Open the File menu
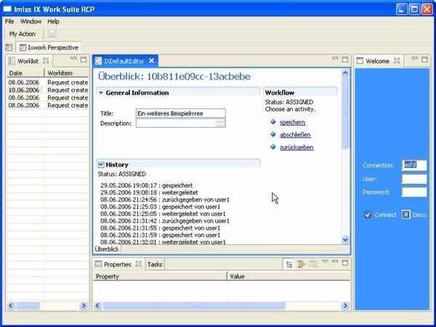 point(9,21)
